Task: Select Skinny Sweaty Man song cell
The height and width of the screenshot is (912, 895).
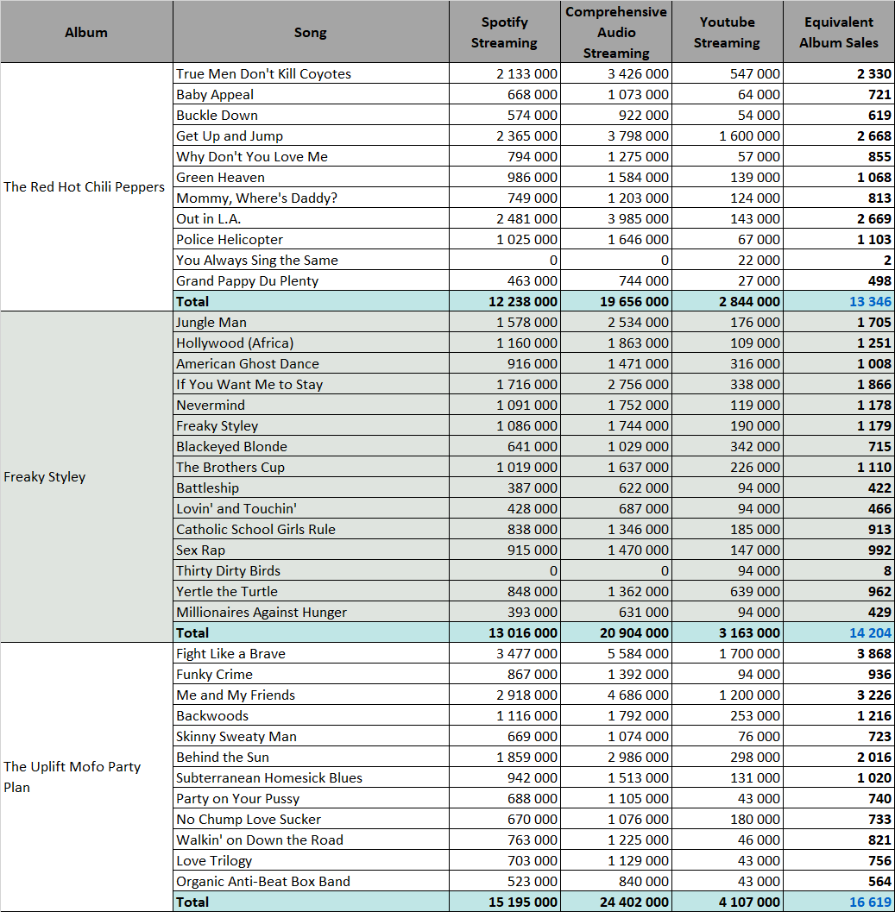Action: pyautogui.click(x=311, y=736)
